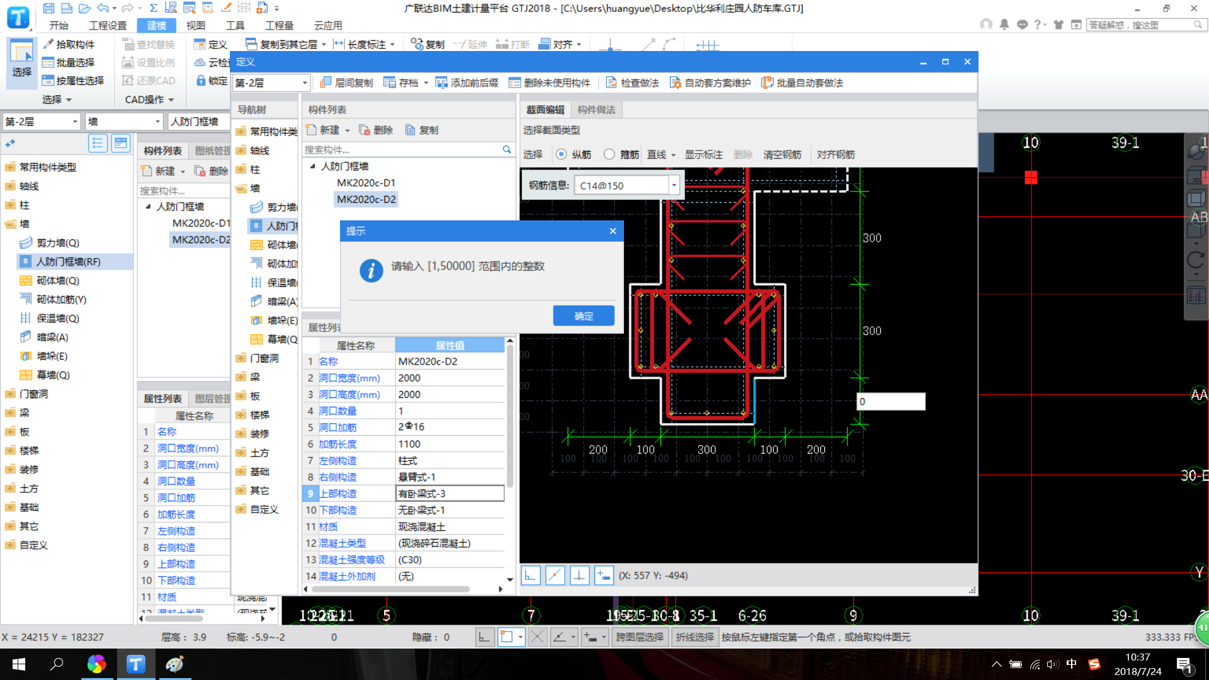The image size is (1209, 680).
Task: Click 长度标注 dimension tool
Action: click(364, 44)
